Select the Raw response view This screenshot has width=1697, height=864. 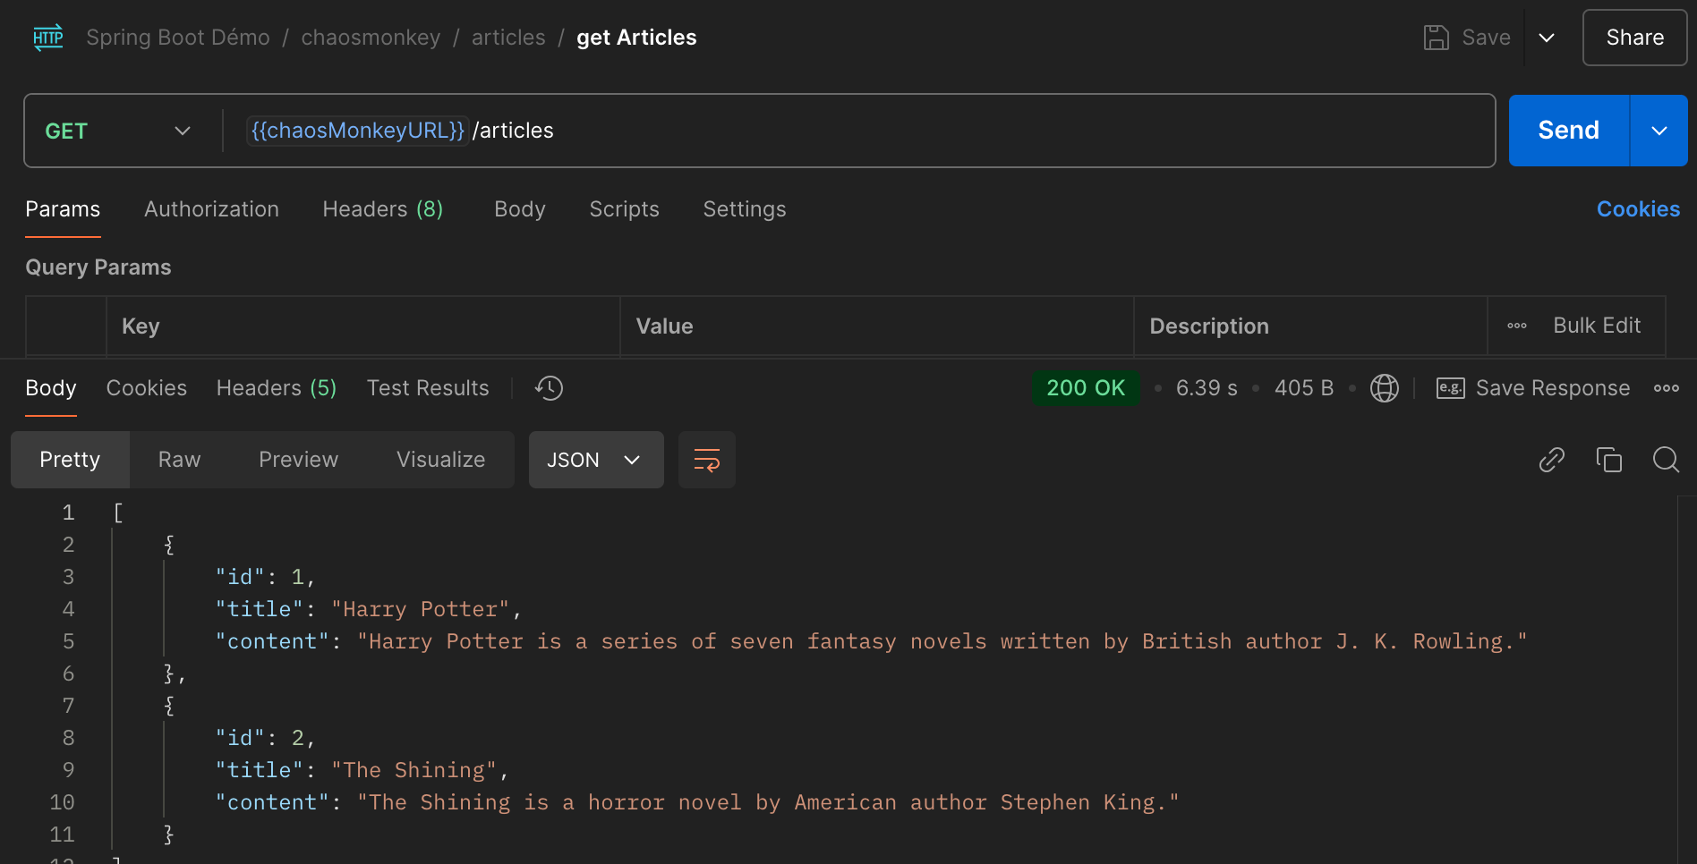pyautogui.click(x=179, y=460)
